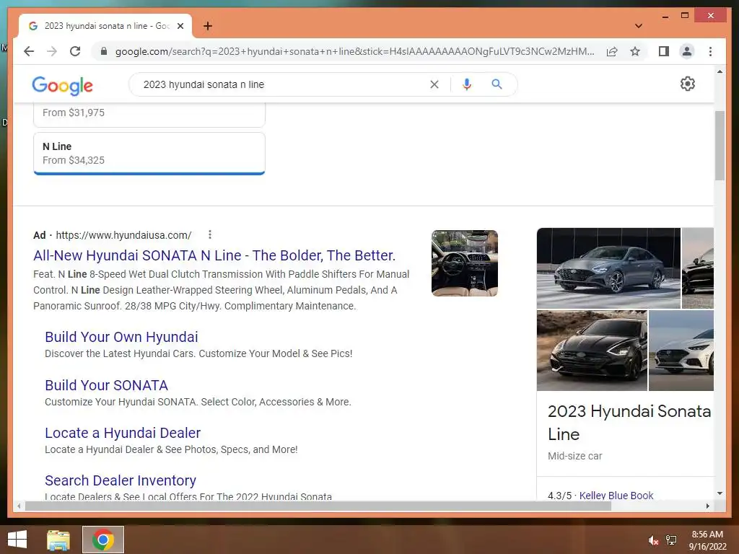Close the 2023 hyundai sonata tab
Image resolution: width=739 pixels, height=554 pixels.
pos(180,26)
